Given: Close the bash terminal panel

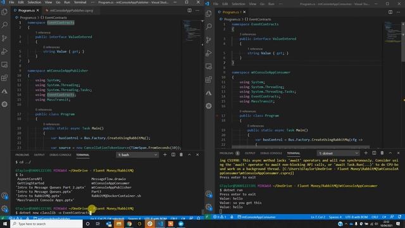Looking at the screenshot, I should pos(197,155).
